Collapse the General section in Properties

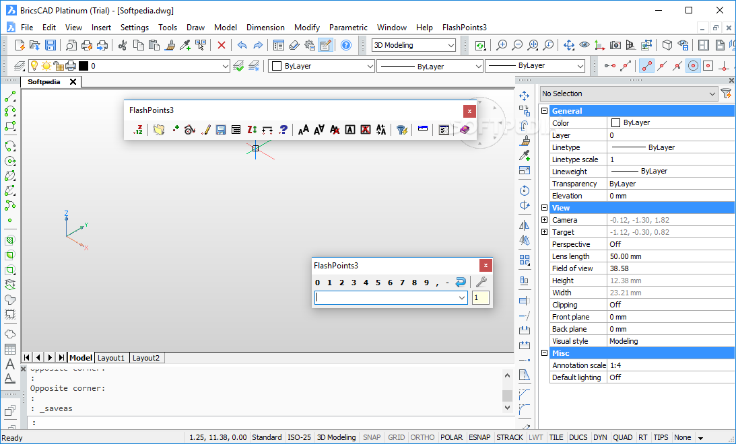(x=545, y=111)
